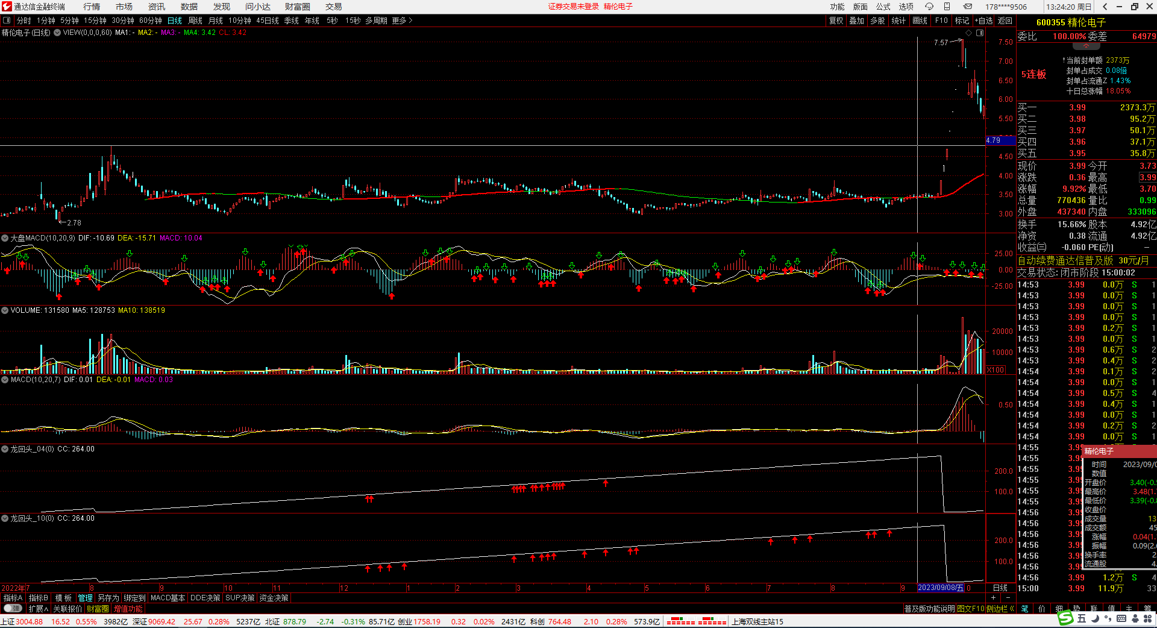Switch to the 60分钟 chart period

[151, 20]
